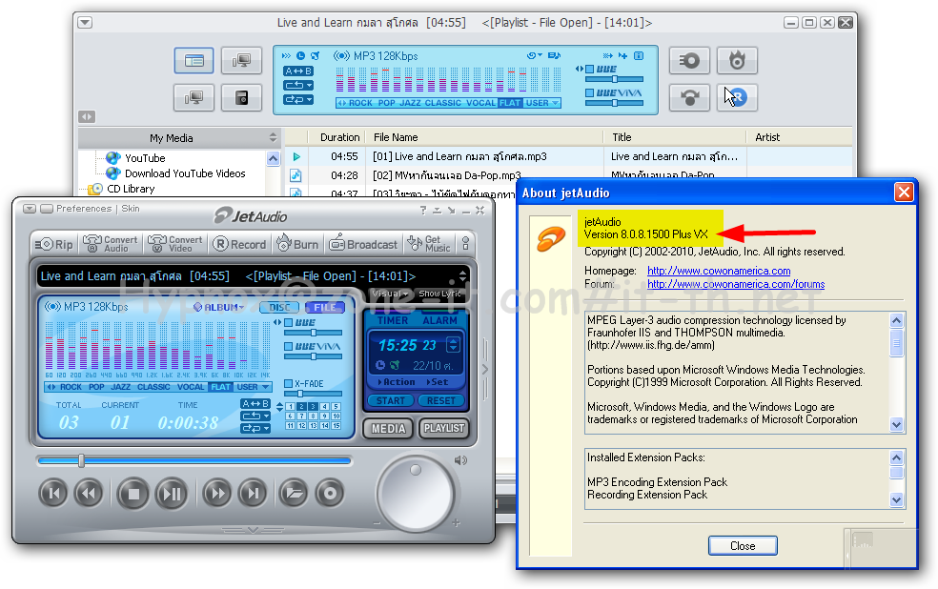Open top window title bar menu arrow
This screenshot has height=589, width=938.
pos(85,23)
